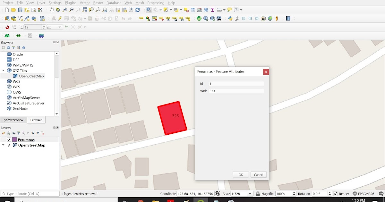
Task: Open the Statistical Summary panel
Action: pos(212,10)
